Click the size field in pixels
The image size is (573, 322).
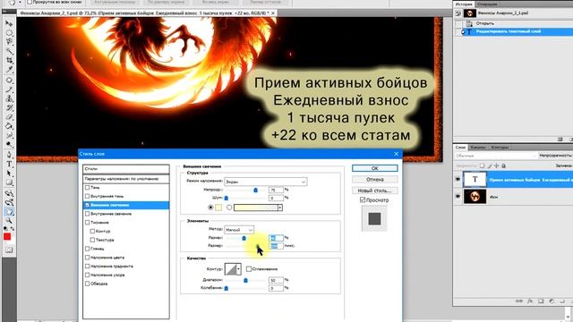coord(277,246)
